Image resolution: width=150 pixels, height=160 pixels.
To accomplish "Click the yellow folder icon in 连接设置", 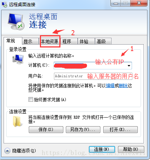I will [17, 121].
